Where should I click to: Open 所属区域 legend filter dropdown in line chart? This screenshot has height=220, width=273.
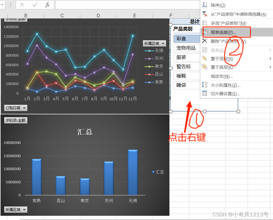coord(154,43)
